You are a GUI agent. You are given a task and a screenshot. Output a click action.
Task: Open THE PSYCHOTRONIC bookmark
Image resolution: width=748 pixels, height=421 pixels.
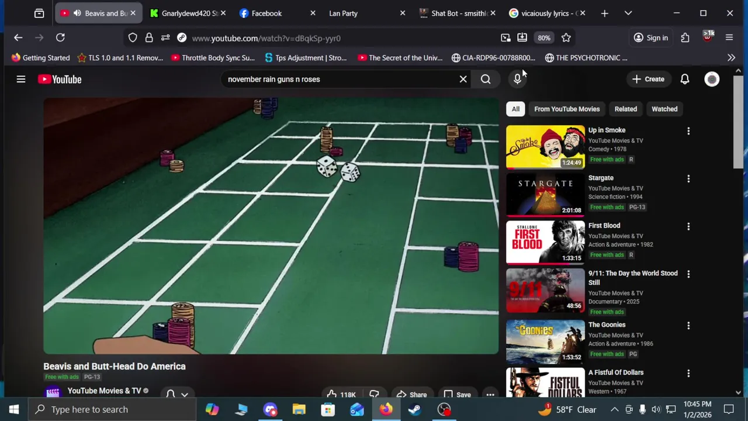click(x=586, y=58)
